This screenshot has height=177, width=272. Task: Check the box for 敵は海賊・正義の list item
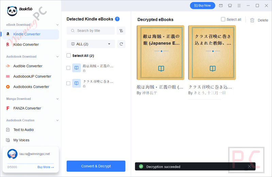tap(68, 68)
